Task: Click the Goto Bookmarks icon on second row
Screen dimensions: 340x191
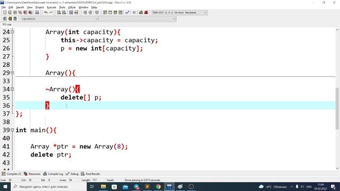Action: pos(15,19)
